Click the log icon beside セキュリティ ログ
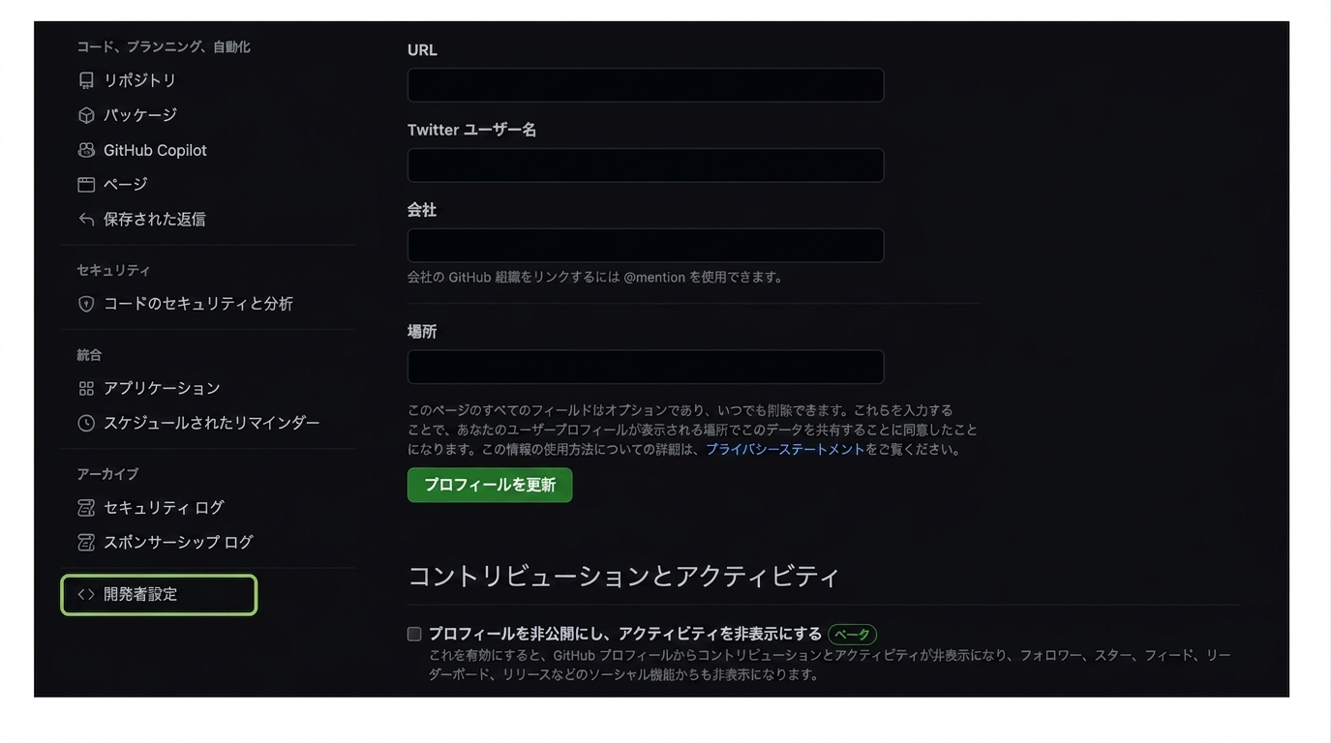 point(86,508)
